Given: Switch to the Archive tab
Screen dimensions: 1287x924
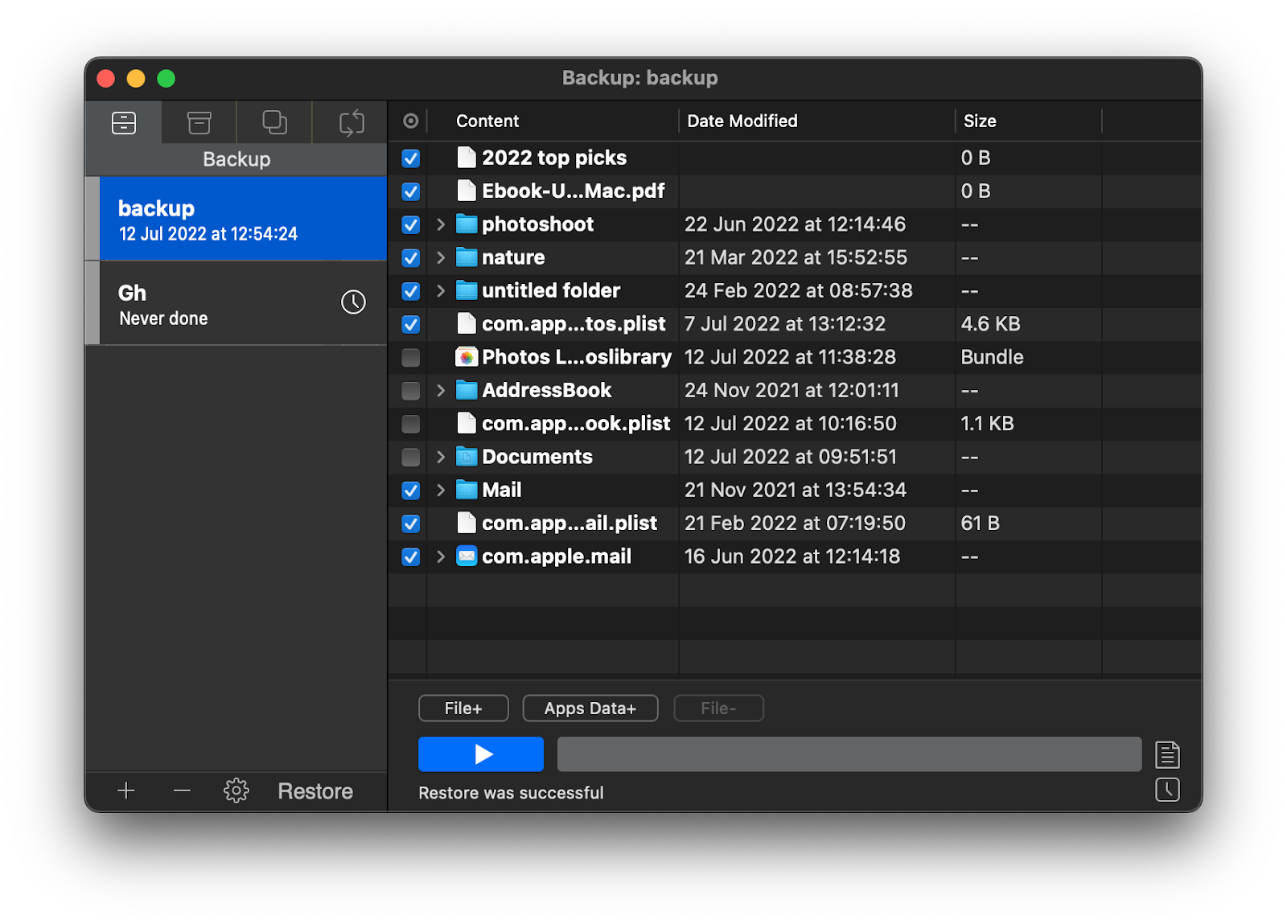Looking at the screenshot, I should click(199, 122).
